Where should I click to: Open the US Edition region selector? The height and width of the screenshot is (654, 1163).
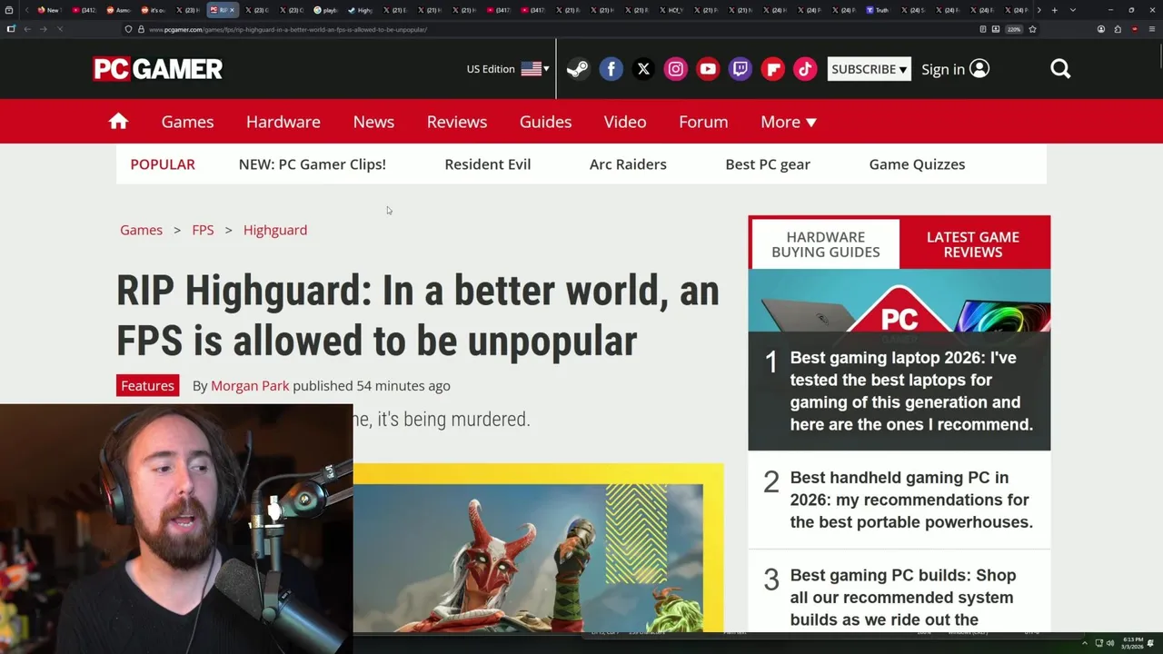tap(508, 69)
